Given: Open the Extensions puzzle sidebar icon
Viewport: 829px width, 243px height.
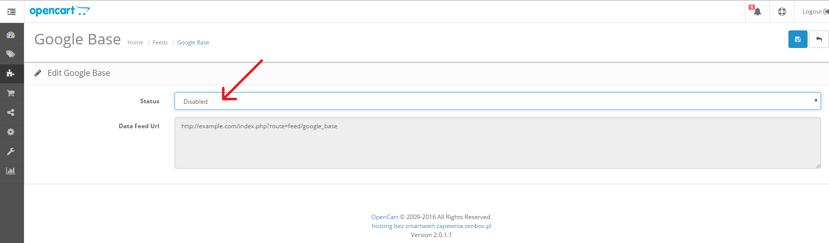Looking at the screenshot, I should [10, 73].
